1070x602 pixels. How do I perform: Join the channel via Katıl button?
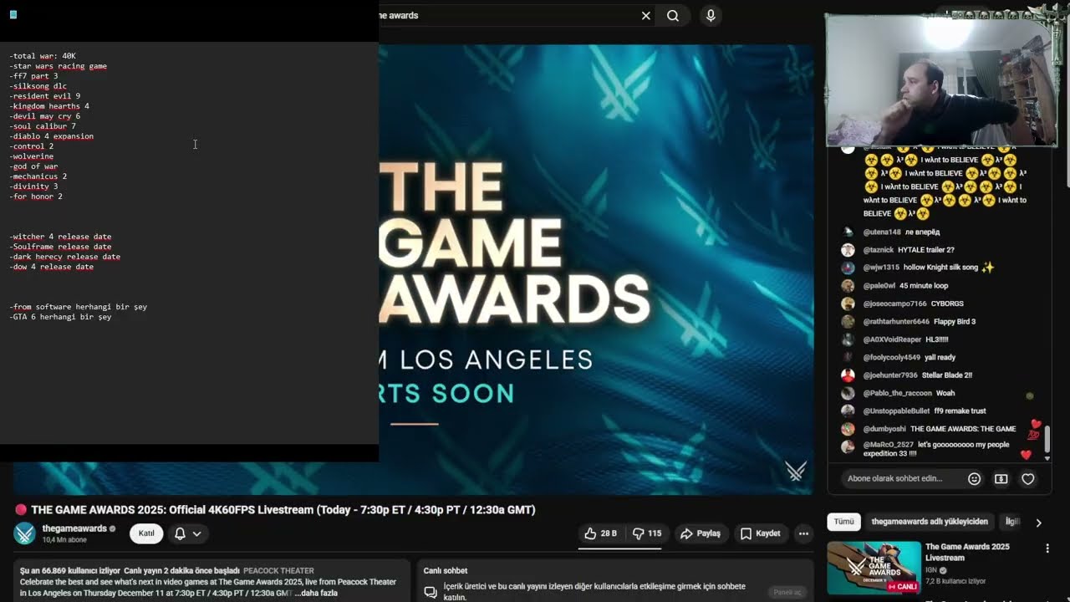(x=146, y=533)
